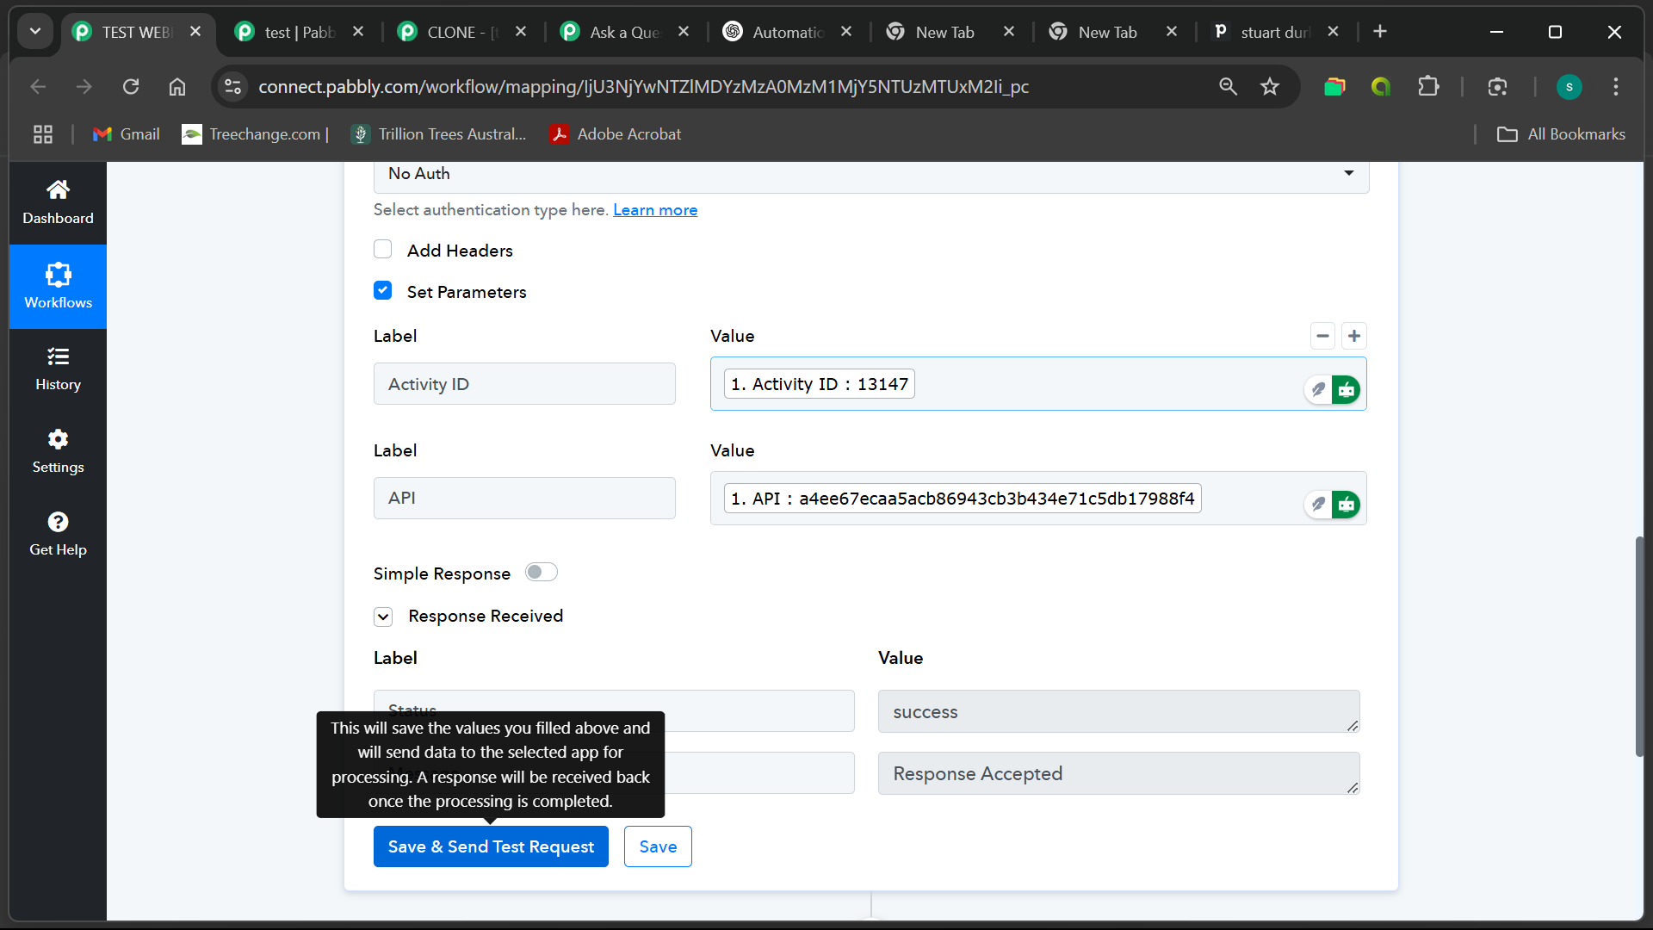
Task: Select the Activity ID : 13147 mapped value
Action: pyautogui.click(x=820, y=384)
